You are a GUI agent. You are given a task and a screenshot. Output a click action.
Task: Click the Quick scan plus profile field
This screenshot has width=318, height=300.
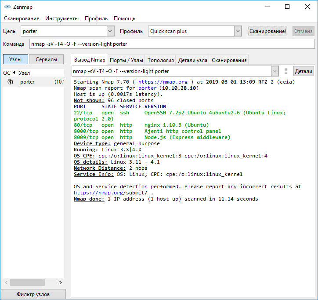(191, 31)
